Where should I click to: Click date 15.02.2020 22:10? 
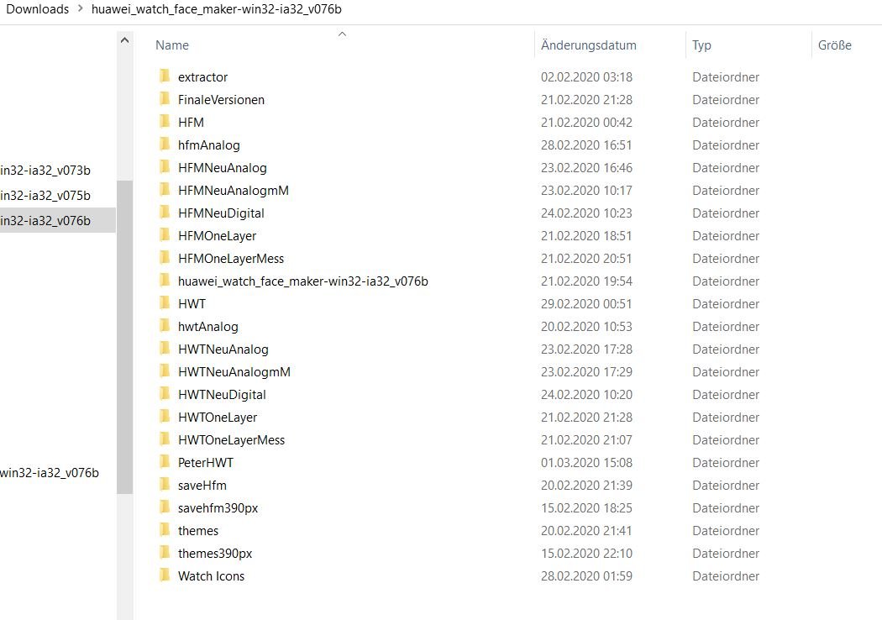pos(586,553)
